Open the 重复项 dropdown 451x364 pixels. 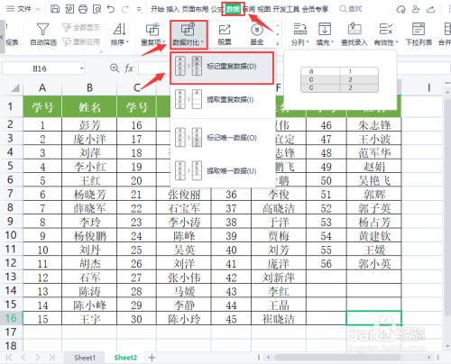[153, 34]
